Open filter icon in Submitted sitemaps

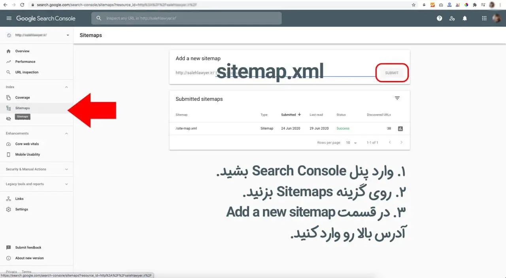[397, 98]
